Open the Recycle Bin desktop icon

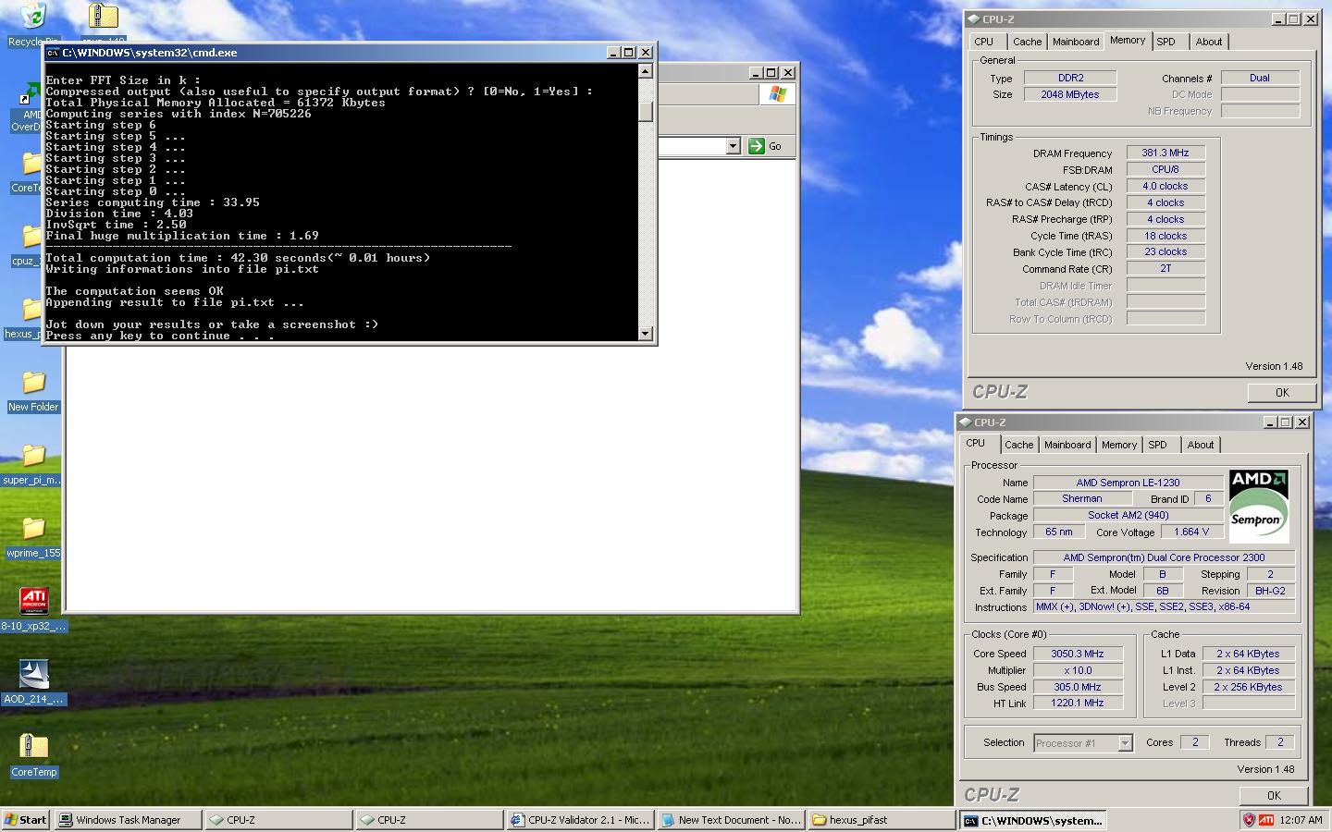pos(31,17)
